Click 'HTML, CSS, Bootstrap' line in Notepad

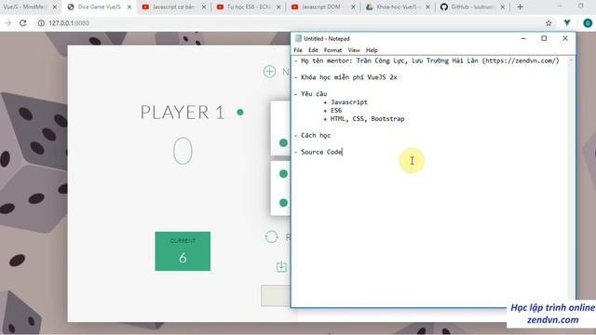(367, 119)
